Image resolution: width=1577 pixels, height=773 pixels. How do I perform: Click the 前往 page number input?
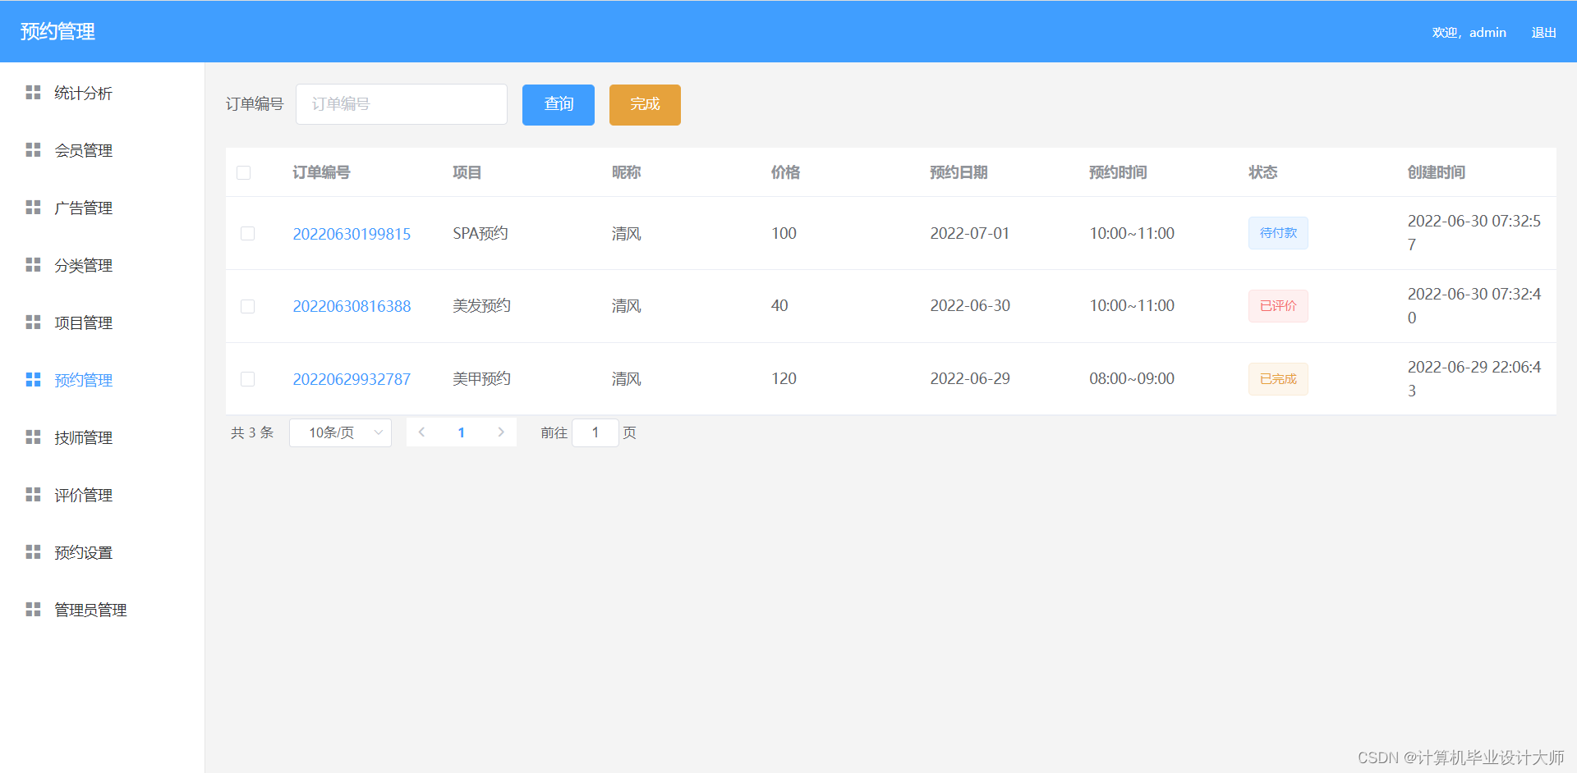pyautogui.click(x=595, y=432)
